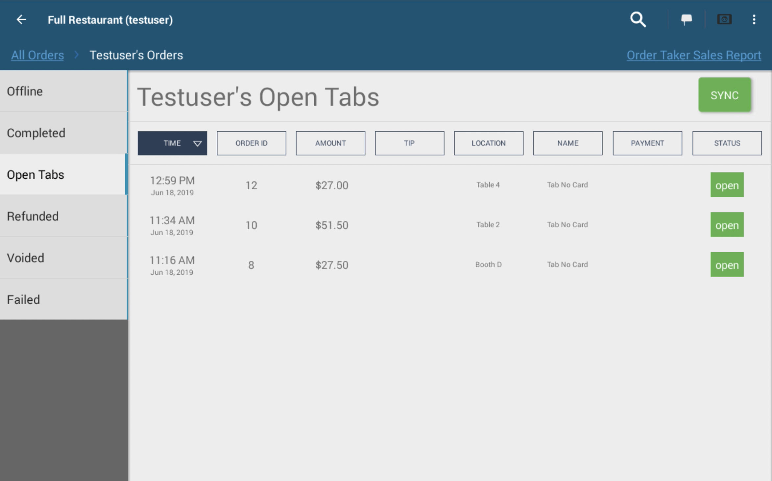The image size is (772, 481).
Task: Select the Refunded tab
Action: (63, 216)
